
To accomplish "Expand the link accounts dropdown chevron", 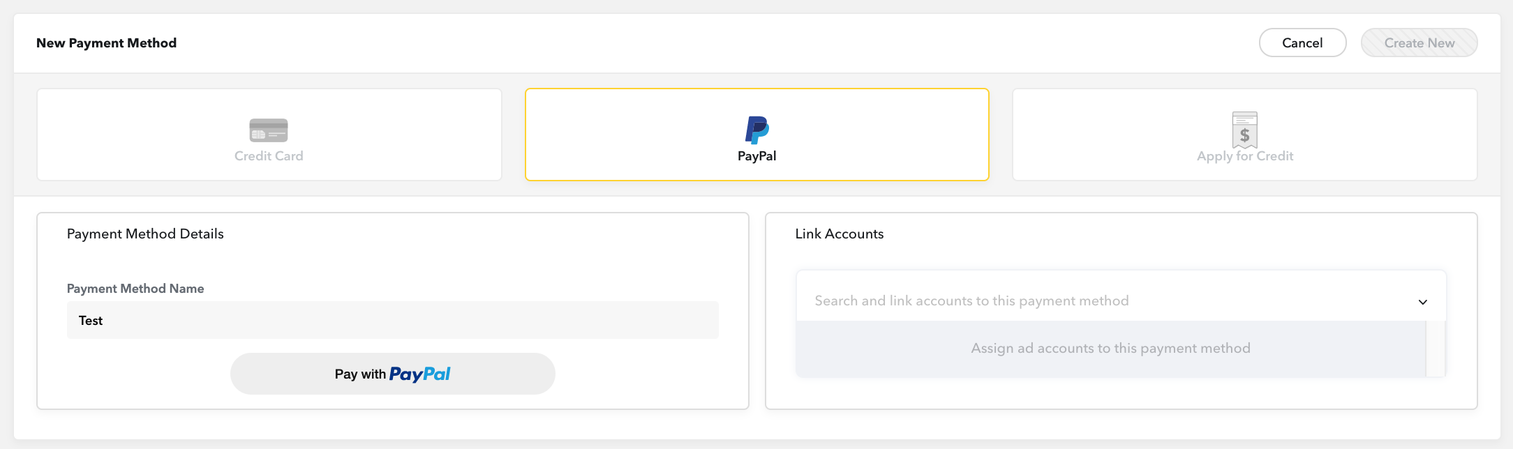I will pyautogui.click(x=1424, y=301).
